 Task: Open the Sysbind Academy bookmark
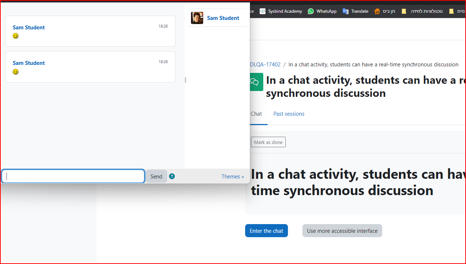[x=281, y=11]
